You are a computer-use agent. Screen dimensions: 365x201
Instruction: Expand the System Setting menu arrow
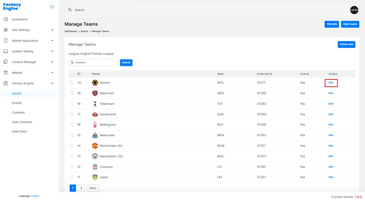point(52,51)
